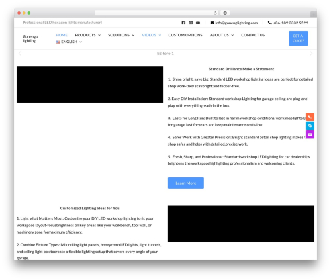This screenshot has height=280, width=331.
Task: Expand the English language chevron
Action: tap(81, 42)
